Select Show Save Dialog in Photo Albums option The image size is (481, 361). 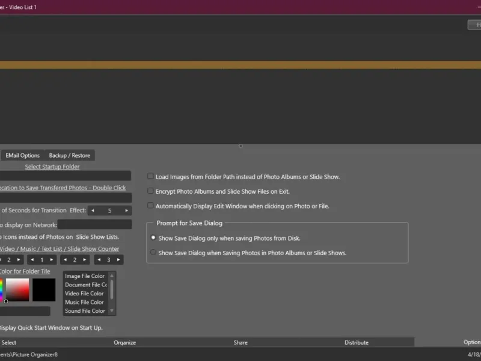click(153, 252)
